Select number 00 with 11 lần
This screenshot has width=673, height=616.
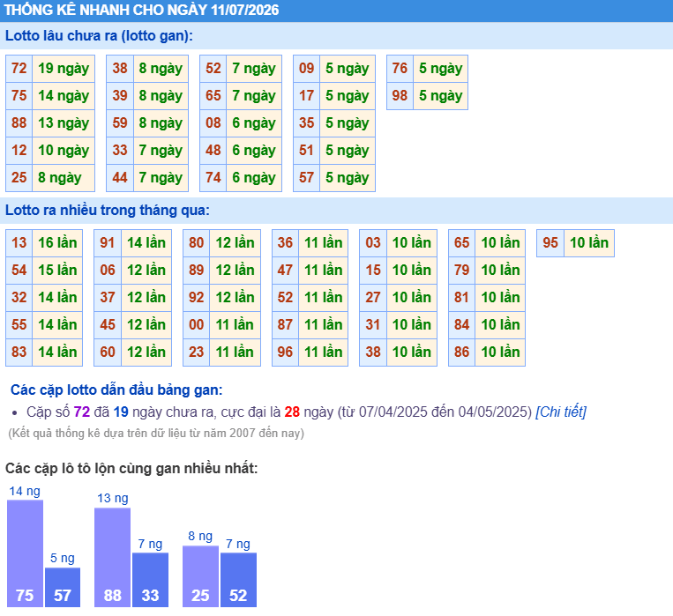click(x=196, y=324)
